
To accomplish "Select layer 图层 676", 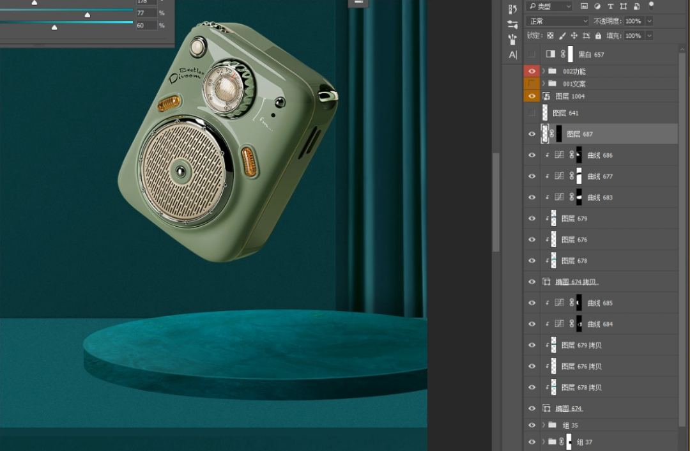I will pyautogui.click(x=601, y=240).
